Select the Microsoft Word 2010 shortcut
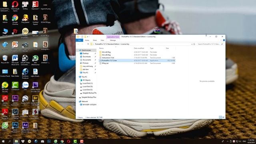Image resolution: width=256 pixels, height=144 pixels. click(15, 60)
